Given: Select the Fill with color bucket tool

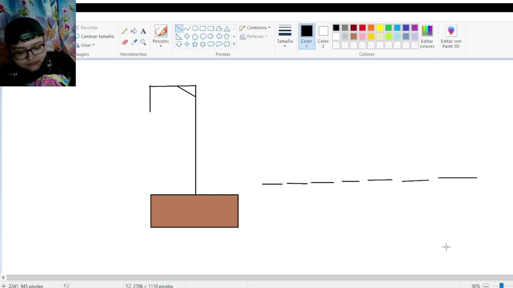Looking at the screenshot, I should 134,31.
